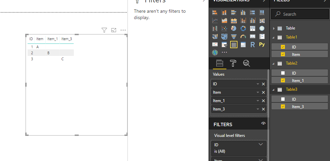The width and height of the screenshot is (330, 161).
Task: Select the Shape map visualization
Action: pyautogui.click(x=224, y=36)
